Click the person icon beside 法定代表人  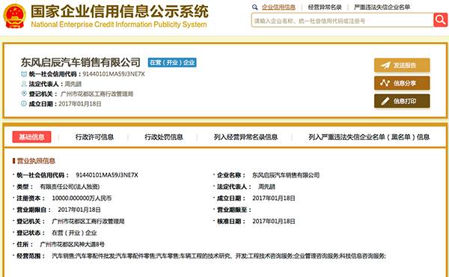point(24,84)
